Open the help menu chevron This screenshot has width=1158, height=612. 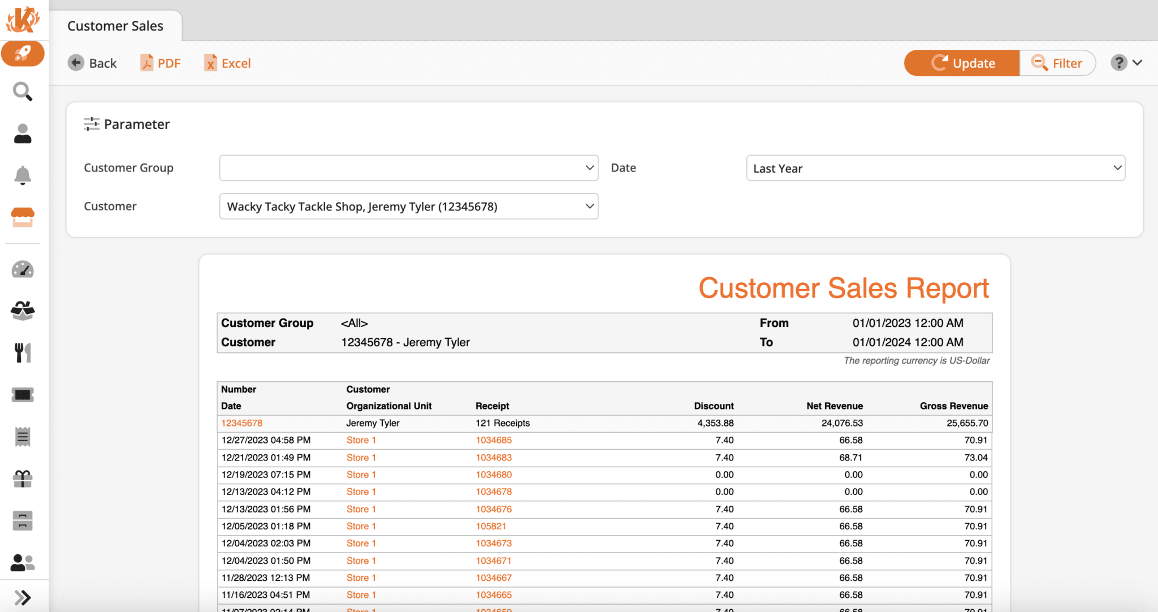(1138, 63)
